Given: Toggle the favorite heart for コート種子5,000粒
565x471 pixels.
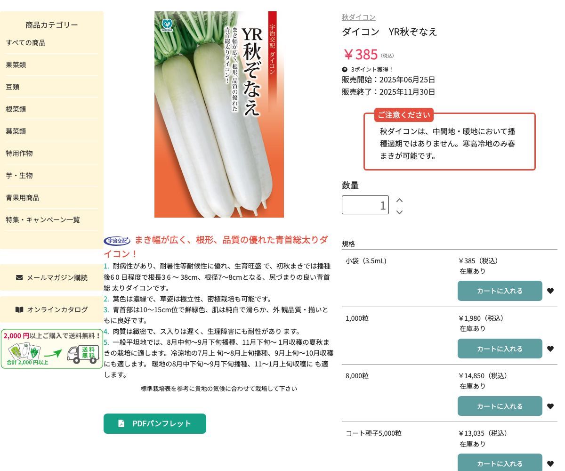Looking at the screenshot, I should (550, 463).
